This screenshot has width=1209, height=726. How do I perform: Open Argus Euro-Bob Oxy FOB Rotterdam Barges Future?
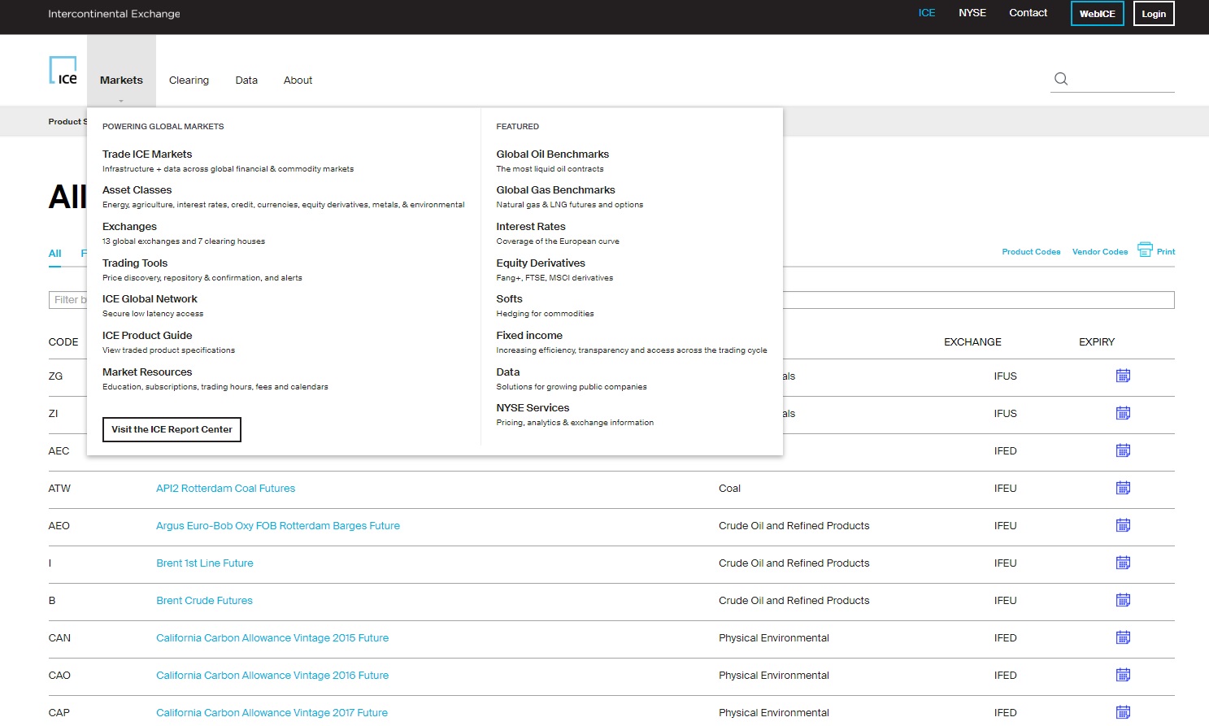click(278, 525)
